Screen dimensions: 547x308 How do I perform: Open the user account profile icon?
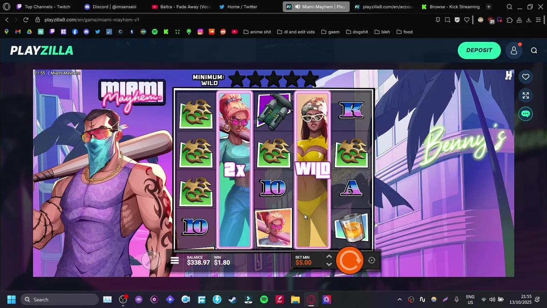514,50
